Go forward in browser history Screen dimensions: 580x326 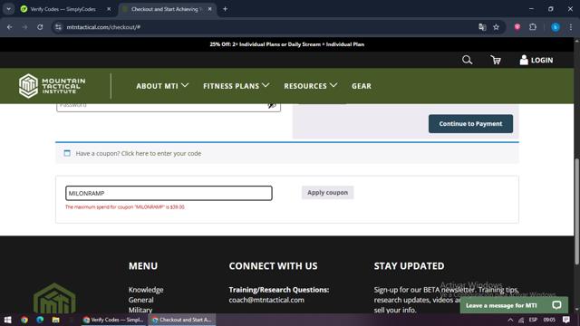tap(24, 27)
